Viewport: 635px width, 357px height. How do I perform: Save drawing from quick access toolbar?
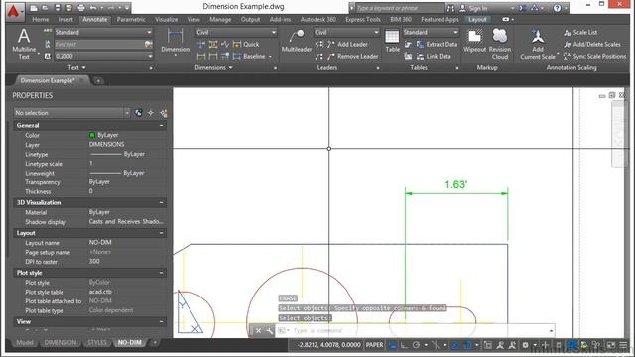(58, 8)
